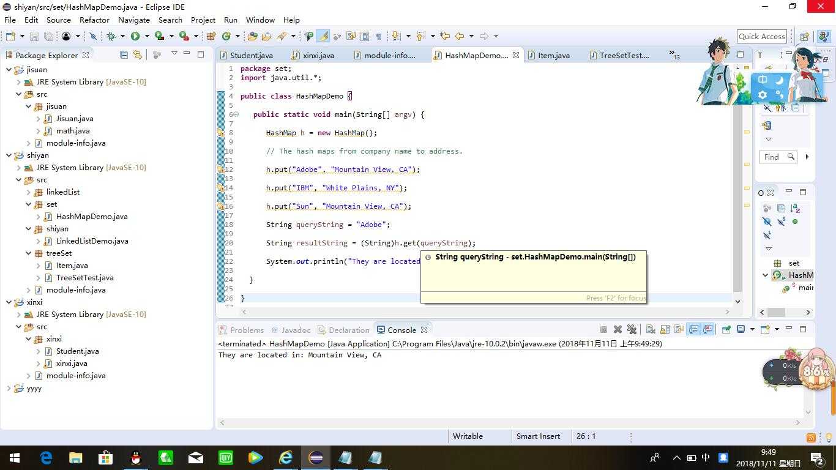Start debugging with the Debug bug icon
This screenshot has height=470, width=836.
[111, 36]
